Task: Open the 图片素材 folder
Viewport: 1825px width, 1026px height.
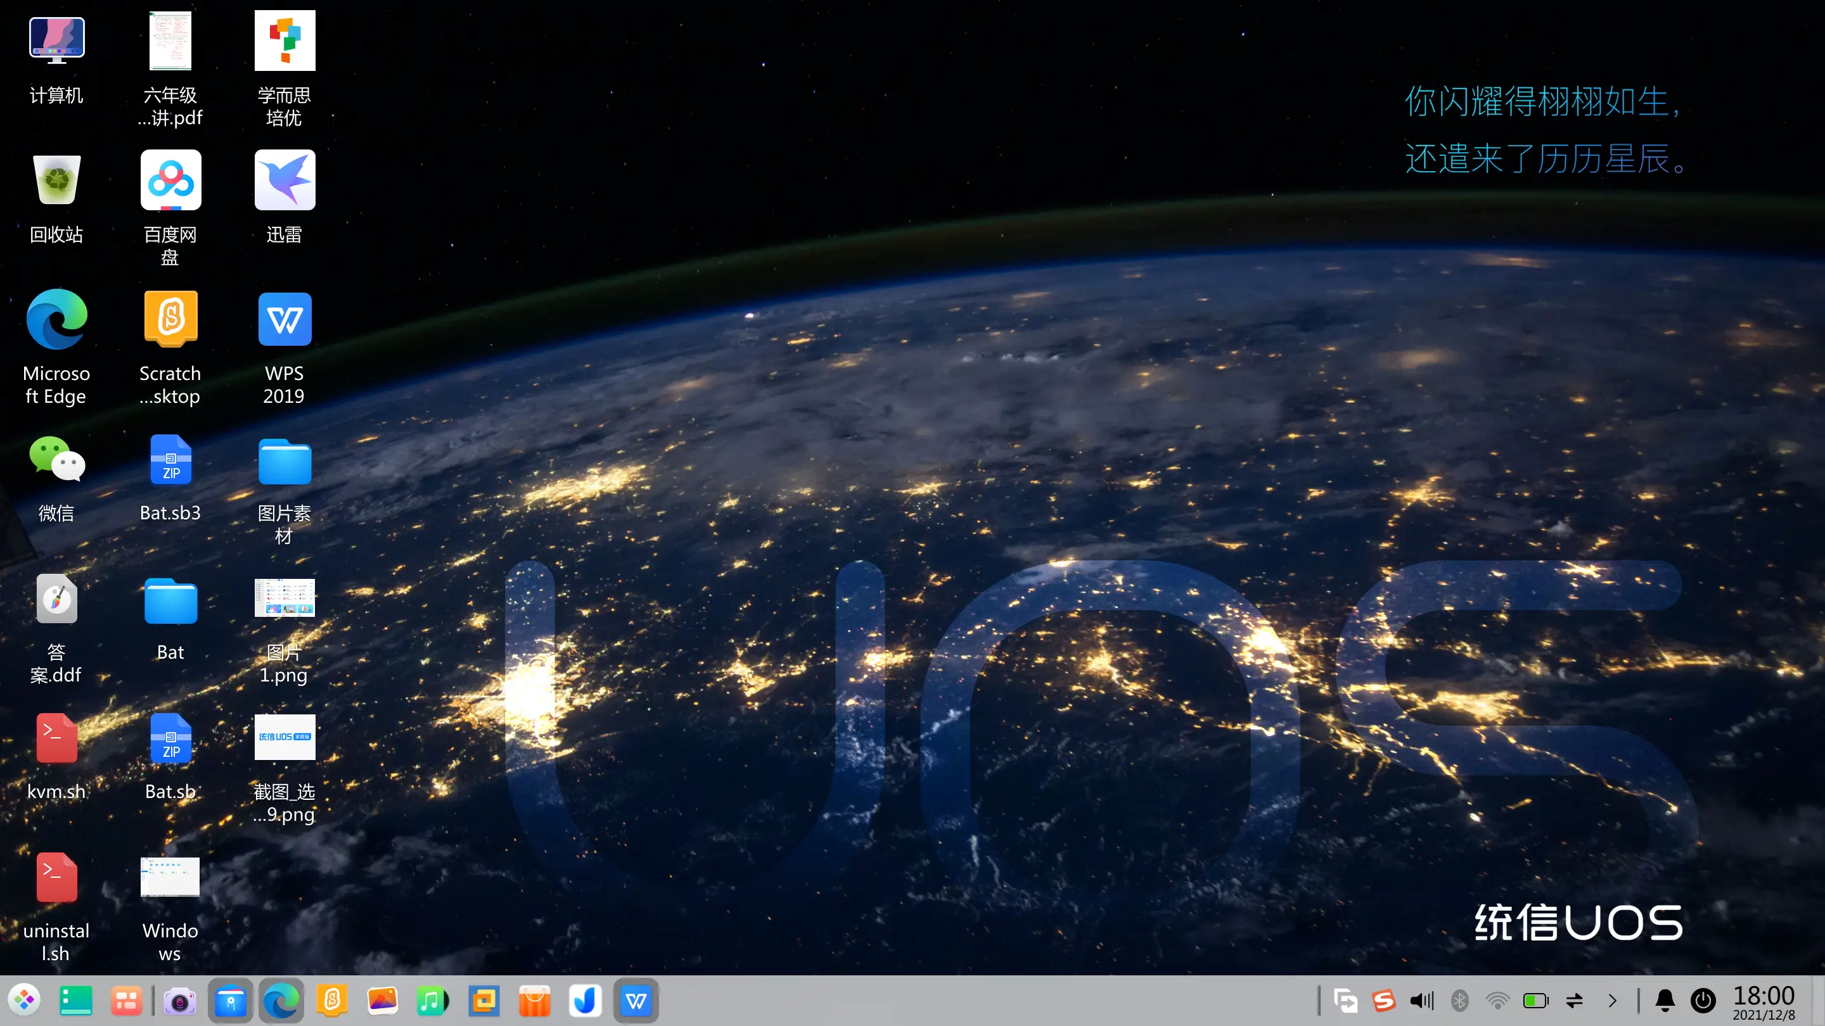Action: 284,462
